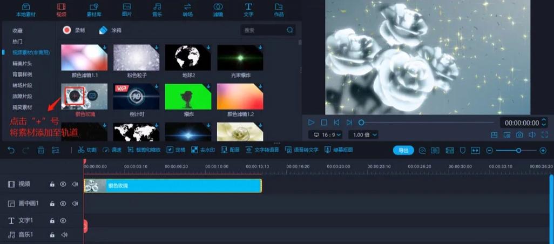Click the plus icon on 银色玫瑰 thumbnail

coord(75,96)
